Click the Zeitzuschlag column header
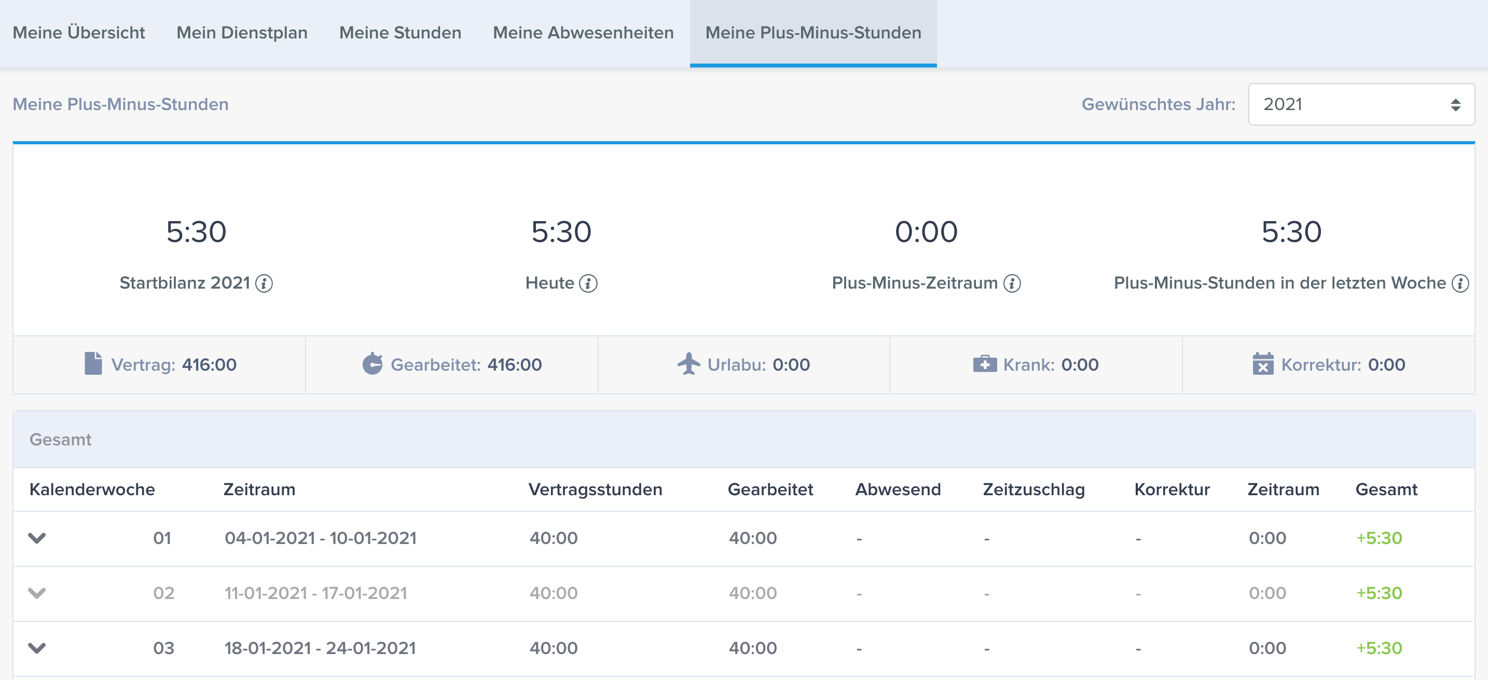The width and height of the screenshot is (1488, 680). point(1034,489)
